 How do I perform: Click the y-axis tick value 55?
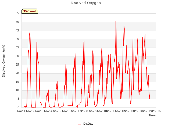17,13
